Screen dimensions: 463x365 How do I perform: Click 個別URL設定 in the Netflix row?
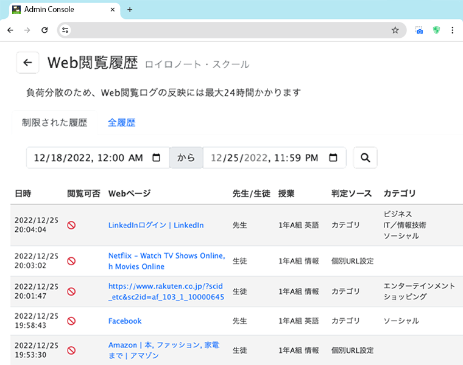pyautogui.click(x=352, y=261)
